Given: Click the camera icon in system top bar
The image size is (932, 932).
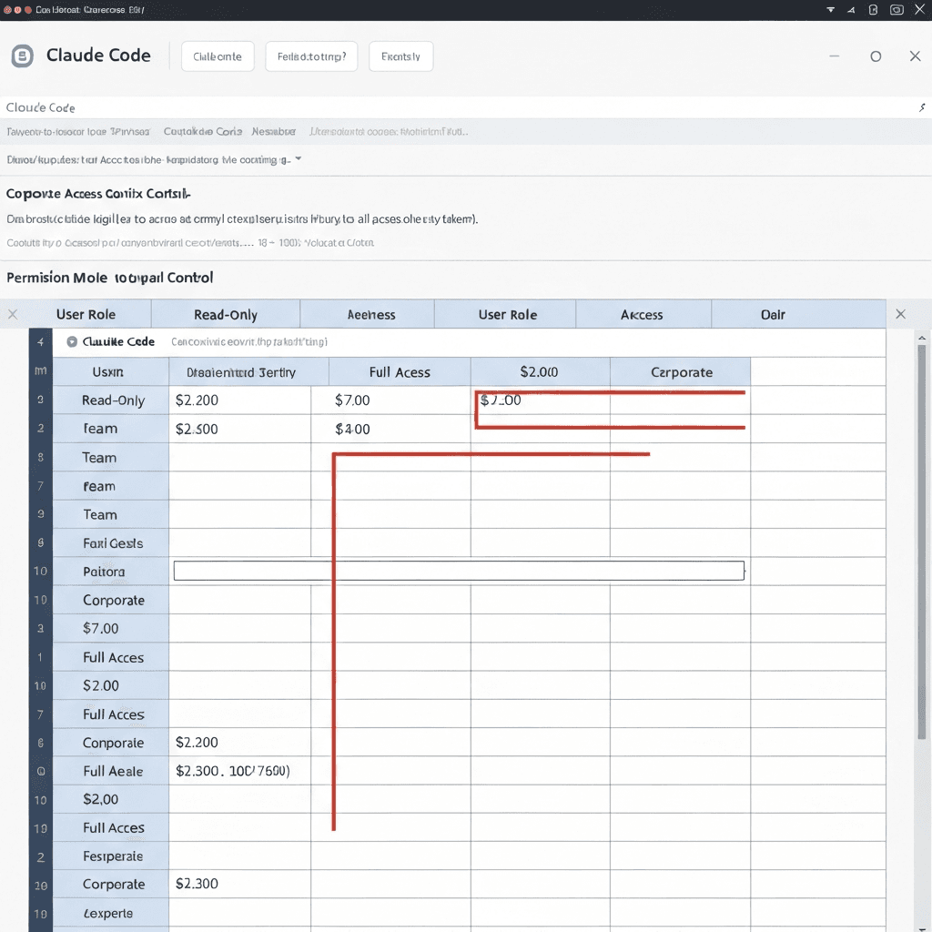Looking at the screenshot, I should 897,9.
